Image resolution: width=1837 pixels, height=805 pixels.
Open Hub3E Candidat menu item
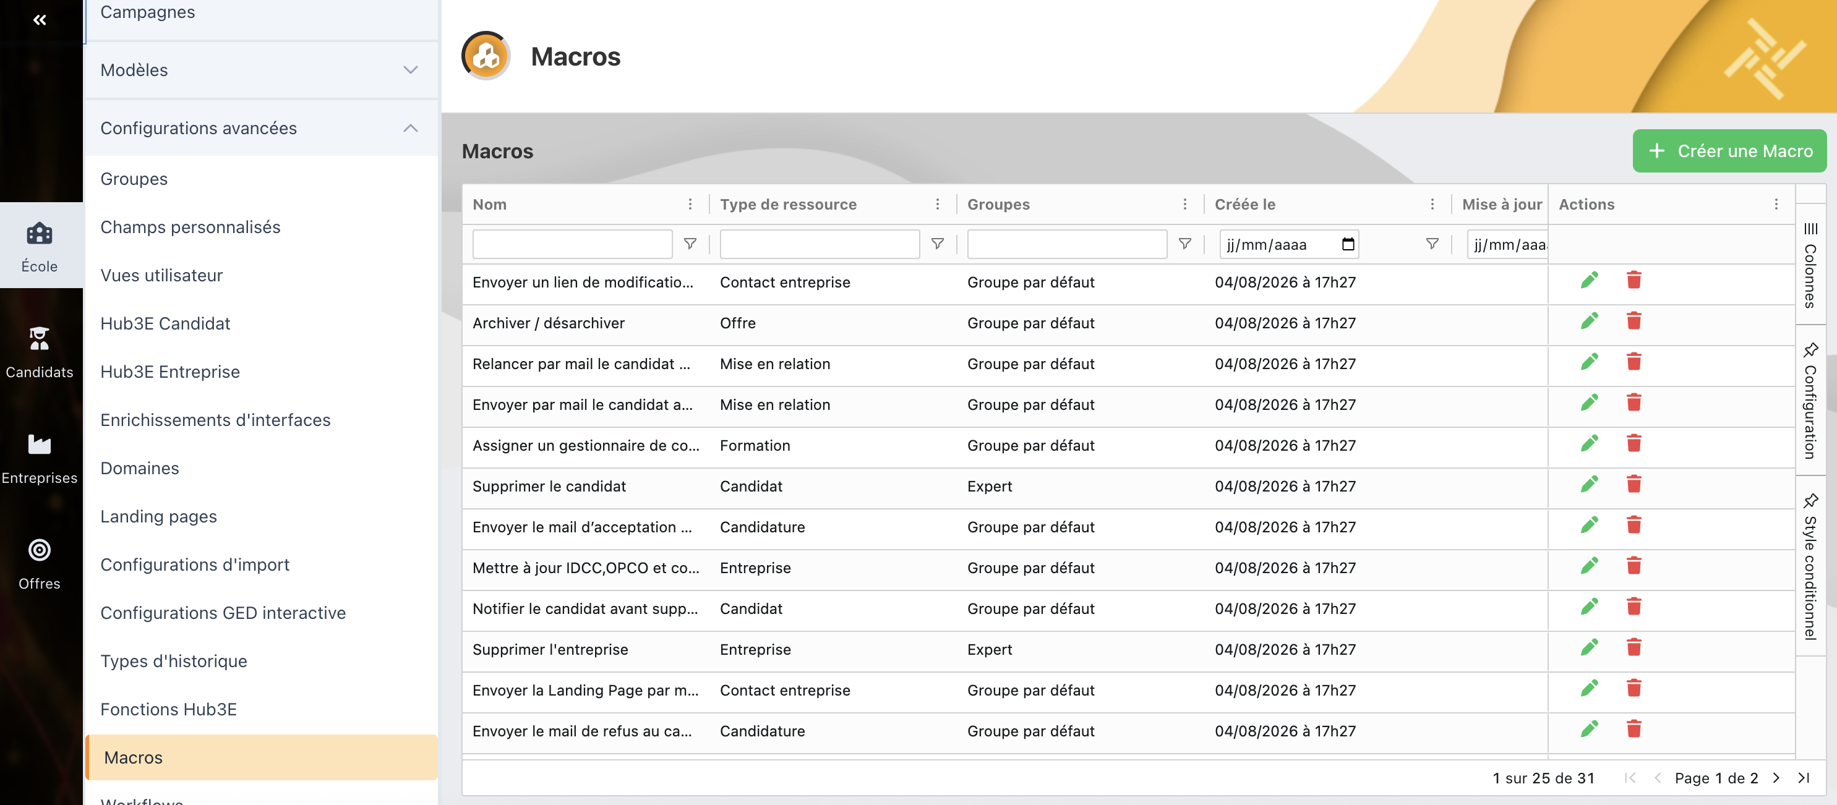[x=165, y=324]
